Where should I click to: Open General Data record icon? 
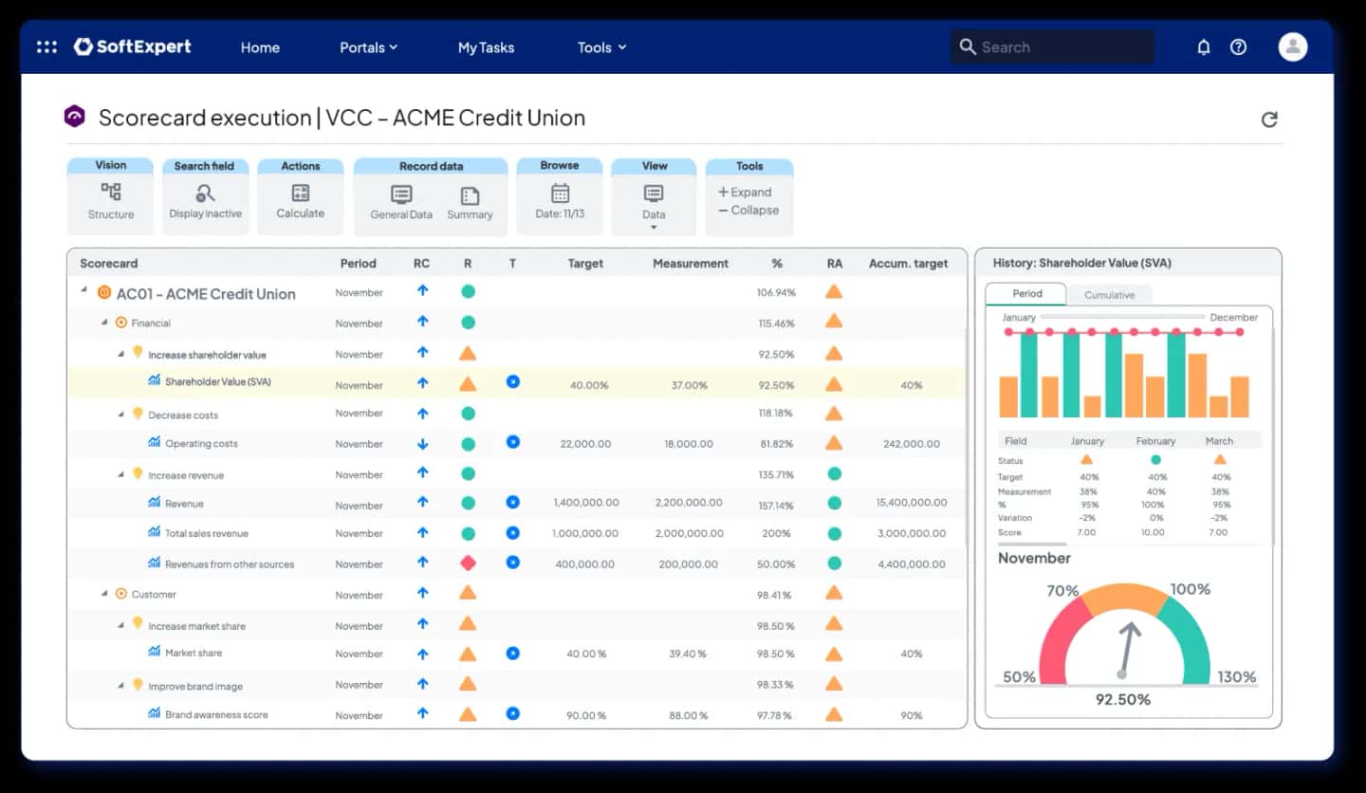tap(401, 194)
